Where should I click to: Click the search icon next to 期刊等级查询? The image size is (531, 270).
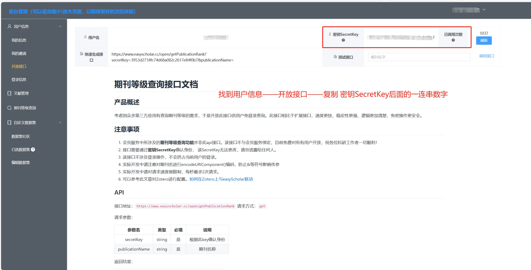[9, 108]
